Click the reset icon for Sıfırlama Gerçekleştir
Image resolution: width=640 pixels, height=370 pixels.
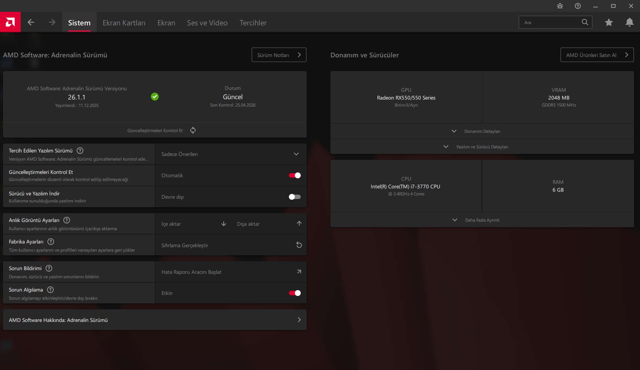coord(299,245)
